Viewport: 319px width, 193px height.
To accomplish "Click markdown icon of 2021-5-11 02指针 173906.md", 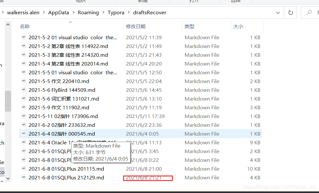I will click(24, 116).
